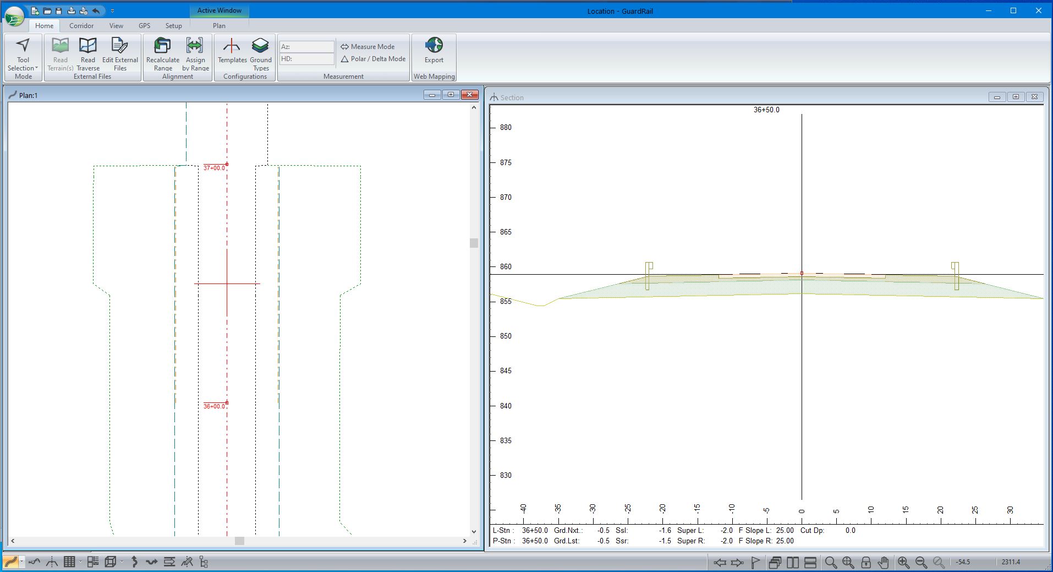Click the Plan window scroll right arrow
Screen dimensions: 1053x572
pos(465,541)
